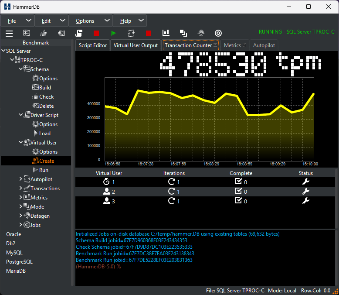Select Schema Options in the tree
Viewport: 339px width, 295px height.
tap(45, 79)
